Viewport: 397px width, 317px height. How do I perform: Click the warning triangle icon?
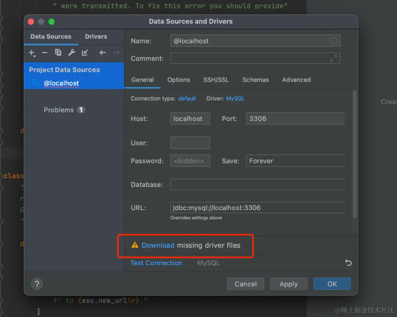point(135,245)
